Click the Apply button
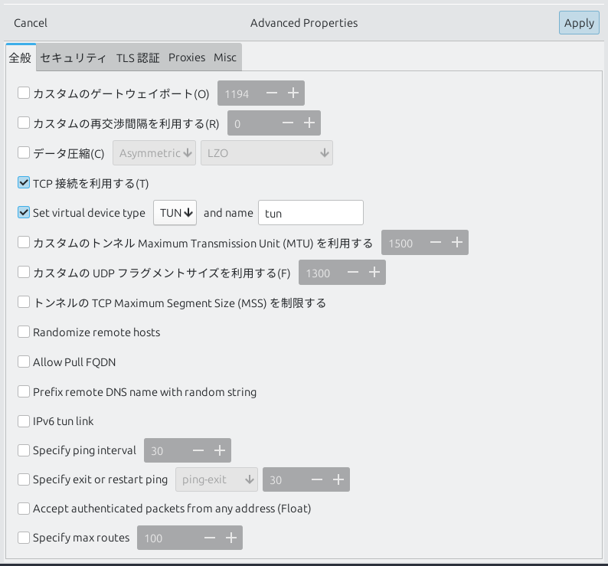 click(579, 23)
